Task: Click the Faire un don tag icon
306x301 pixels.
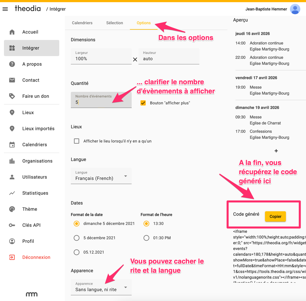Action: (x=12, y=96)
